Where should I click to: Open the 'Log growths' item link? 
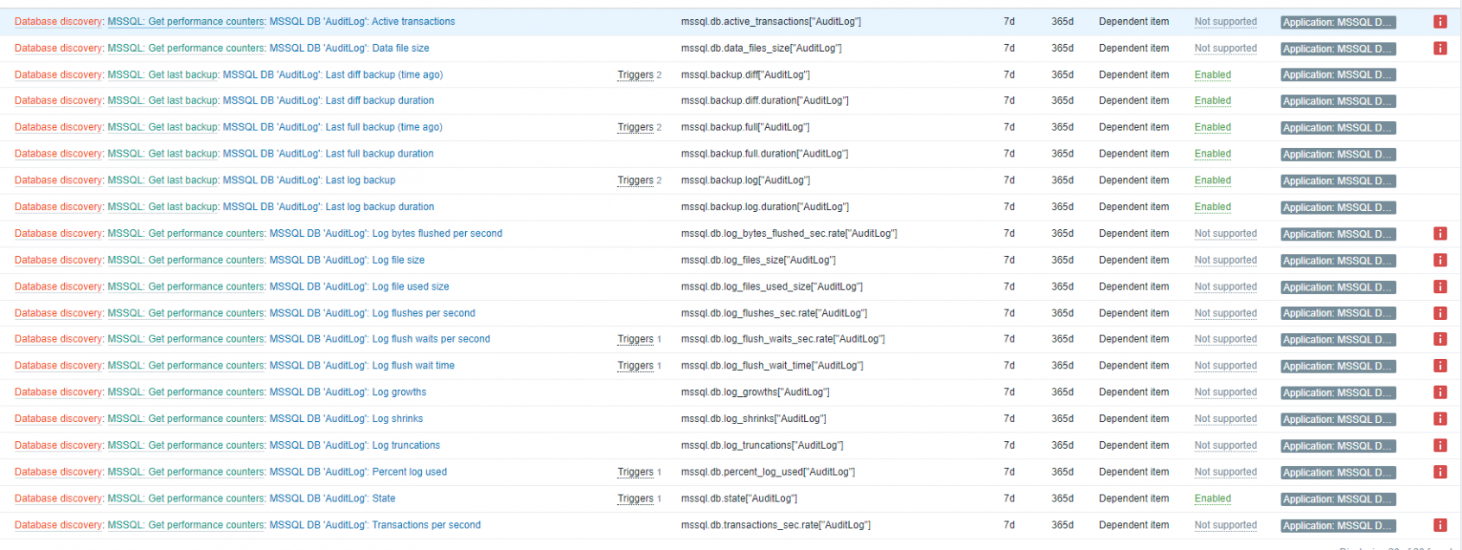click(x=348, y=393)
